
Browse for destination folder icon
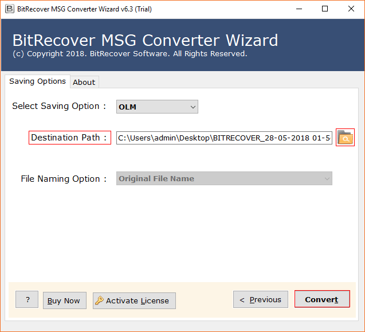[x=345, y=138]
